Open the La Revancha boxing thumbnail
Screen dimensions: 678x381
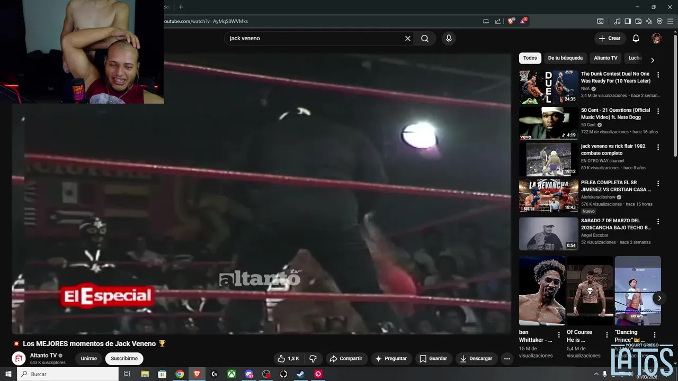click(549, 196)
